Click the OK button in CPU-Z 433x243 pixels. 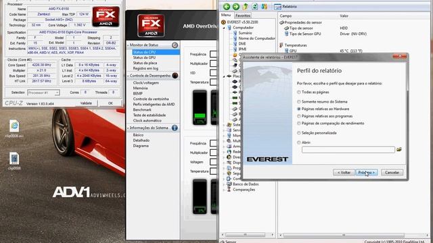coord(110,103)
